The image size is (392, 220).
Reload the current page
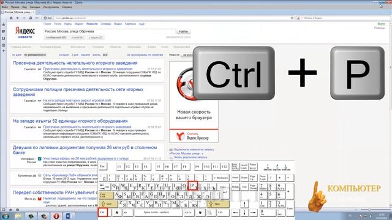31,18
